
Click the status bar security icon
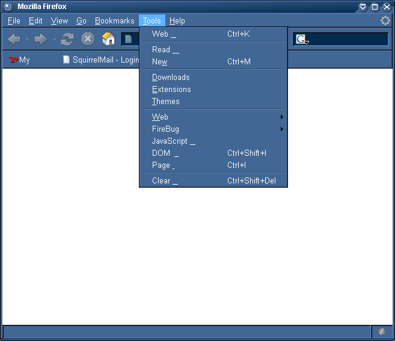click(381, 331)
